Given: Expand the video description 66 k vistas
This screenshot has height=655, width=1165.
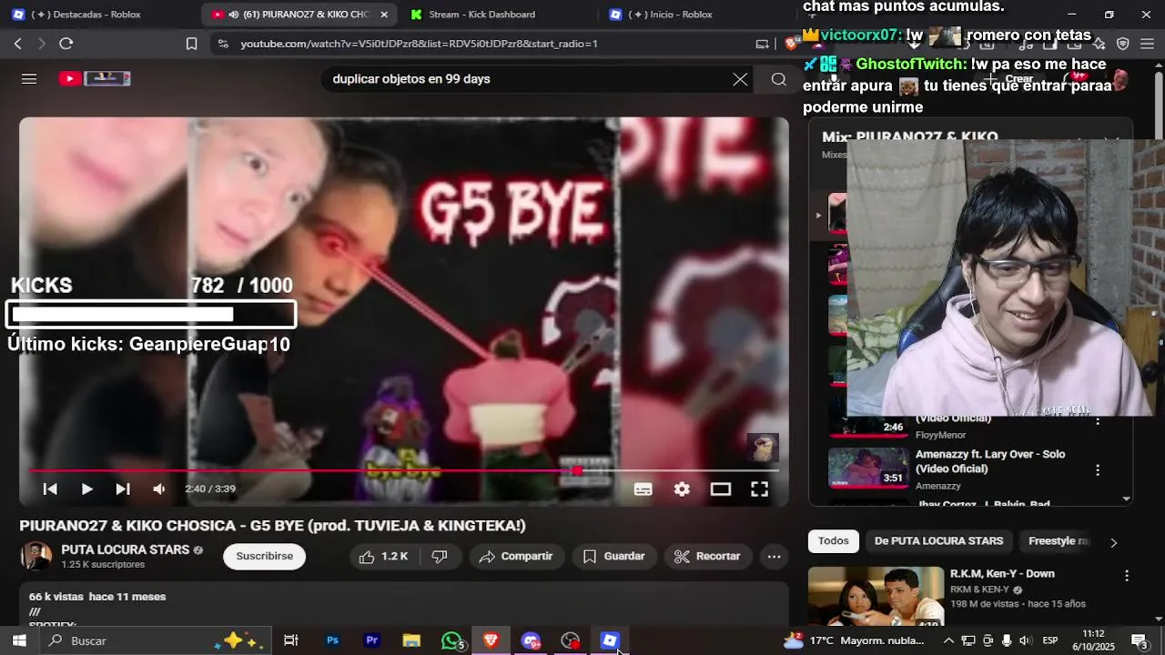Looking at the screenshot, I should (404, 605).
